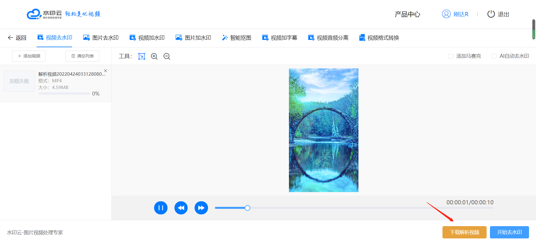Viewport: 536px width, 244px height.
Task: Select the region selection box tool
Action: click(142, 56)
